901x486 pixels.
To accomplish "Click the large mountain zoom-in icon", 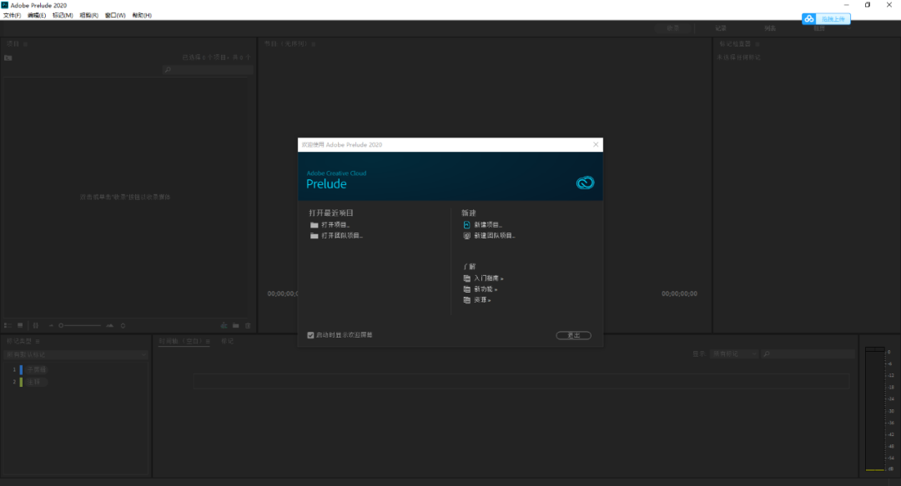I will 110,326.
